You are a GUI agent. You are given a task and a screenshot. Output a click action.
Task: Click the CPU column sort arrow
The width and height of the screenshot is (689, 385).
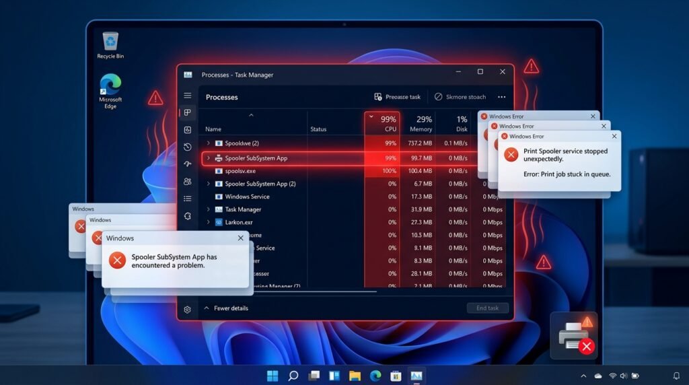pos(371,117)
